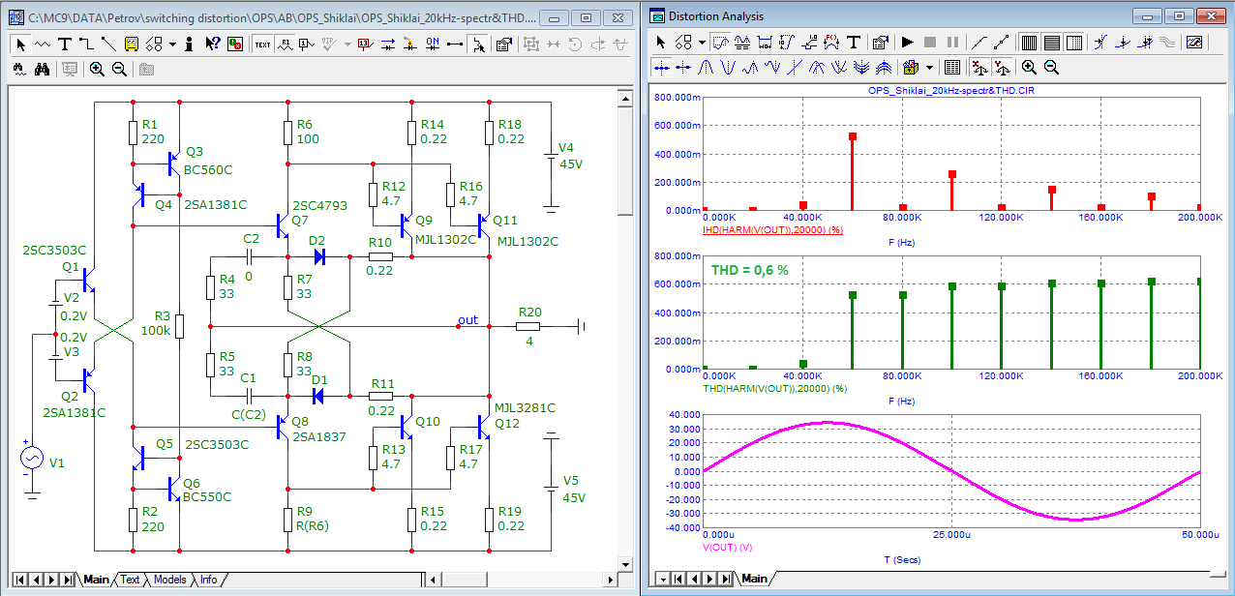Toggle vertical grid lines in plot

tap(1029, 43)
